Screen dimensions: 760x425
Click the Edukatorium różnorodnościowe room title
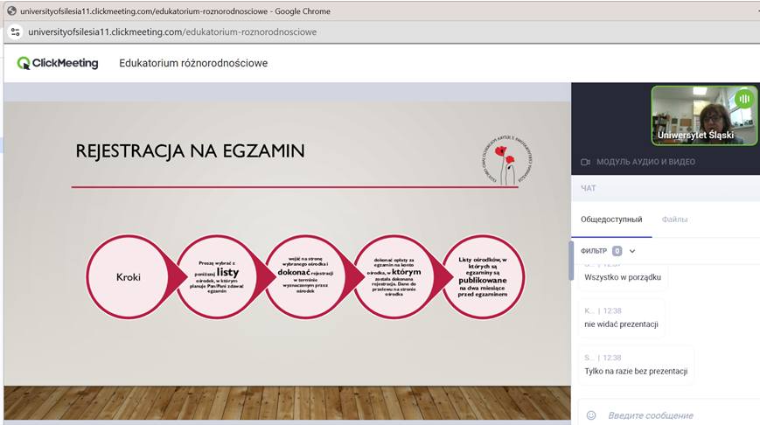point(193,63)
